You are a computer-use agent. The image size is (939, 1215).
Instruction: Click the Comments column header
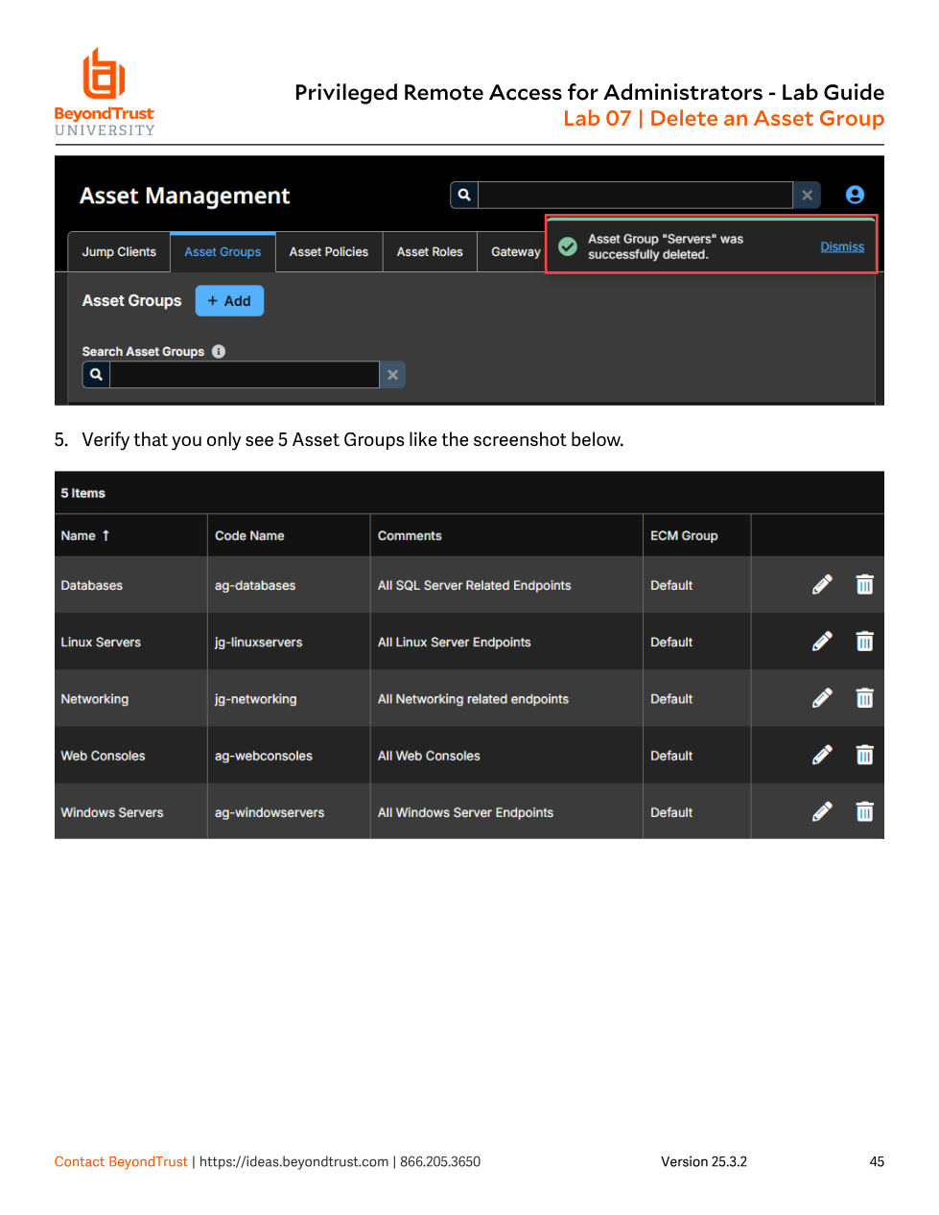click(410, 535)
